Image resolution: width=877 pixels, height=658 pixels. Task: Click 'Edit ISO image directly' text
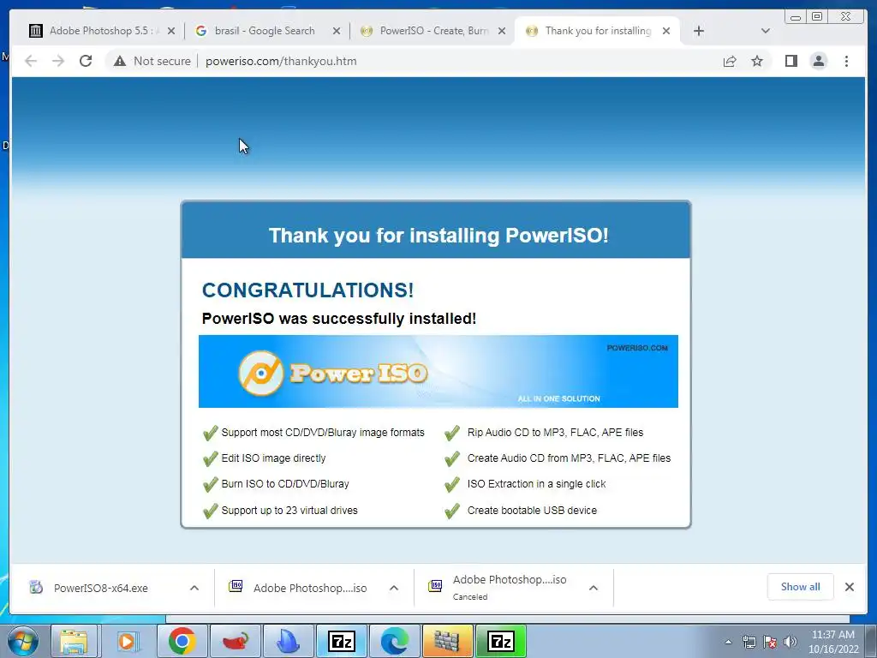[x=273, y=458]
